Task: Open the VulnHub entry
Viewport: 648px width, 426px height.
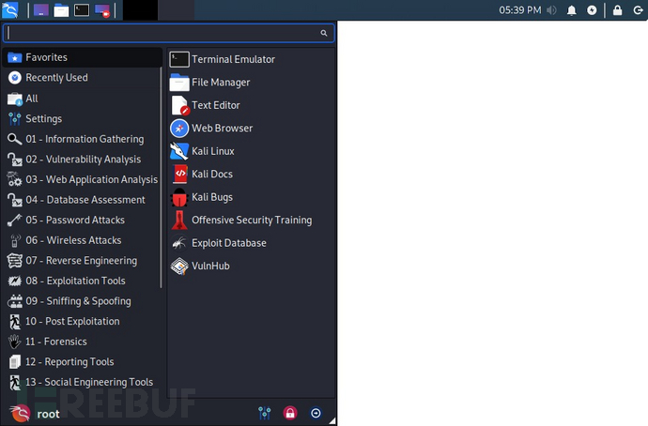Action: coord(251,266)
